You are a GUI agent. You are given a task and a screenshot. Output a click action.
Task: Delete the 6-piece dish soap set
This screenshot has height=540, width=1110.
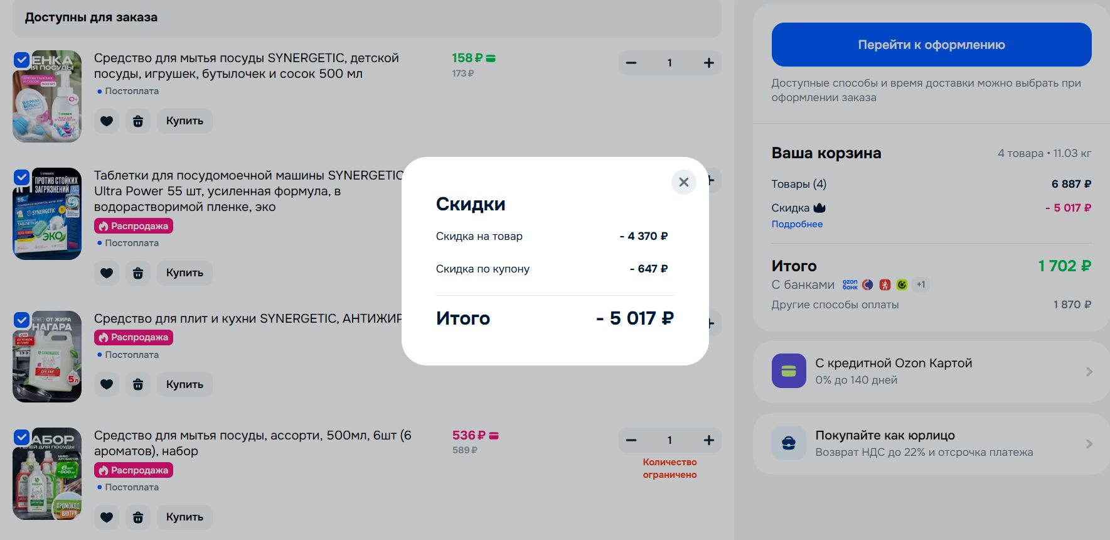(x=138, y=517)
